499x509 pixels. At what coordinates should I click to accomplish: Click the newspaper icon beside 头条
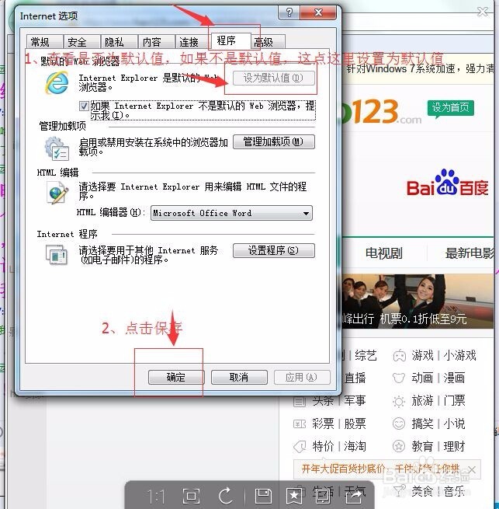300,402
